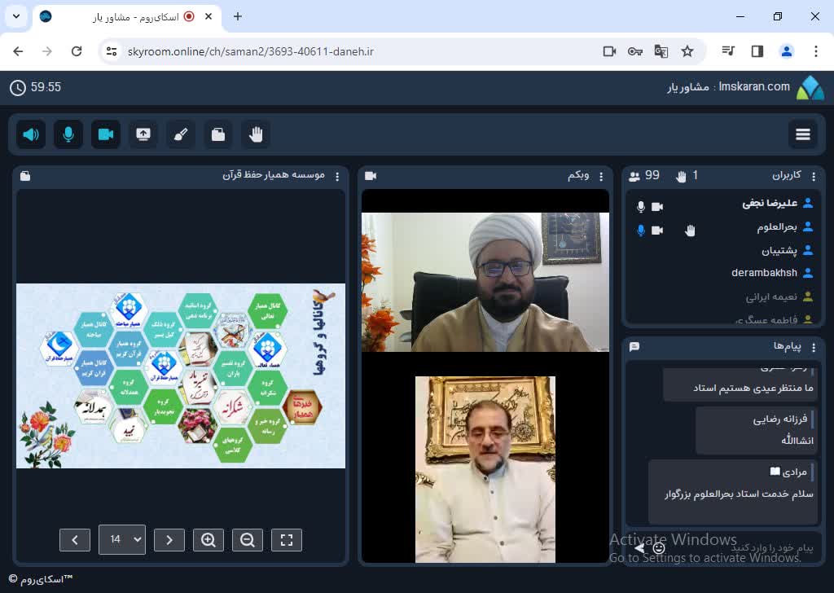Make the presentation fullscreen

(287, 540)
